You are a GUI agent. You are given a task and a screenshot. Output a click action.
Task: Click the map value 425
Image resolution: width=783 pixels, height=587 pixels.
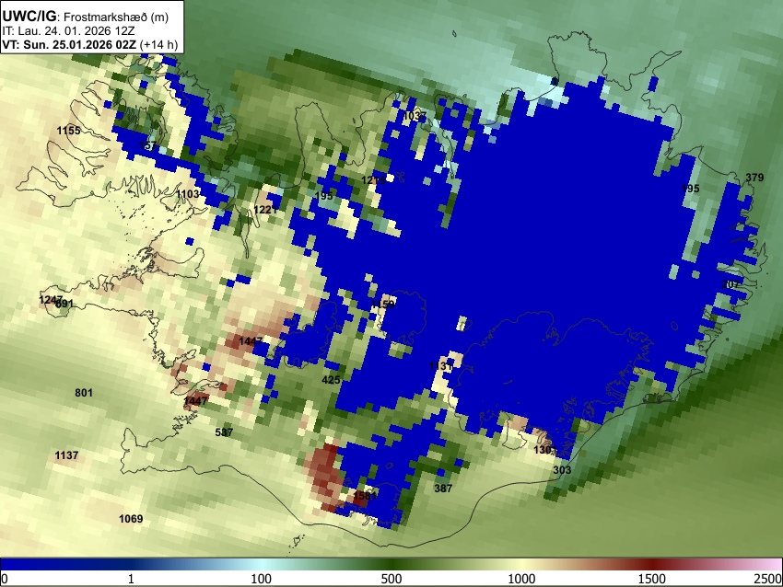coord(331,380)
